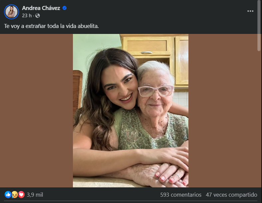Open the post's "23 h" timestamp
Viewport: 262px width, 203px height.
coord(27,16)
